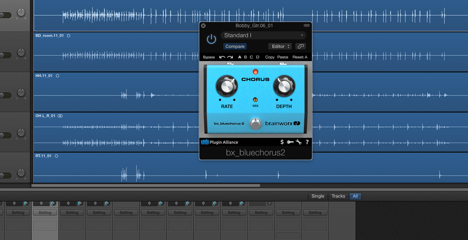
Task: Click the blue gain knob on the highlighted strip
Action: click(53, 203)
